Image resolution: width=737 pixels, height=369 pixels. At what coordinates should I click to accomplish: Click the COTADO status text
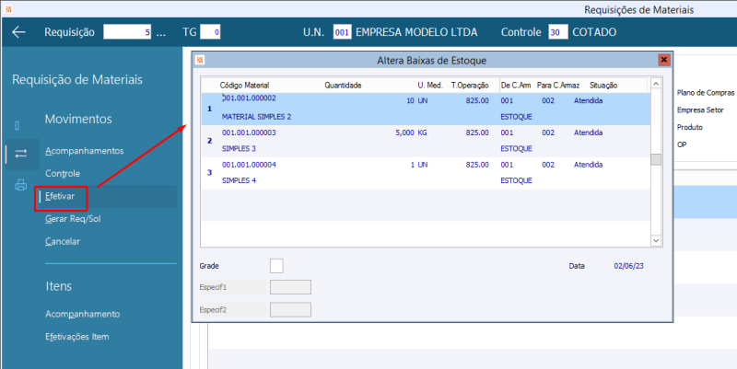click(x=594, y=32)
